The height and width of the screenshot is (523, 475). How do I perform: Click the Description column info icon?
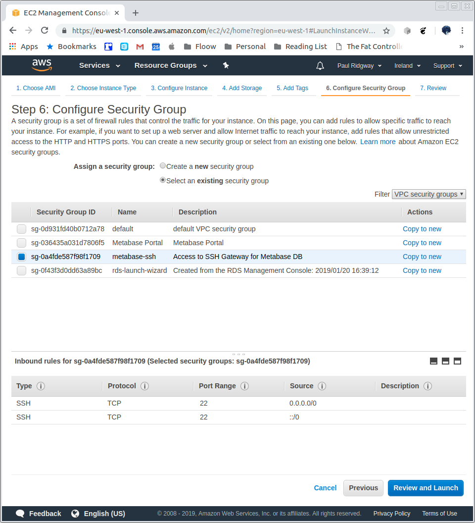coord(427,386)
